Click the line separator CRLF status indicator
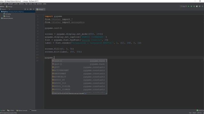 click(x=194, y=113)
